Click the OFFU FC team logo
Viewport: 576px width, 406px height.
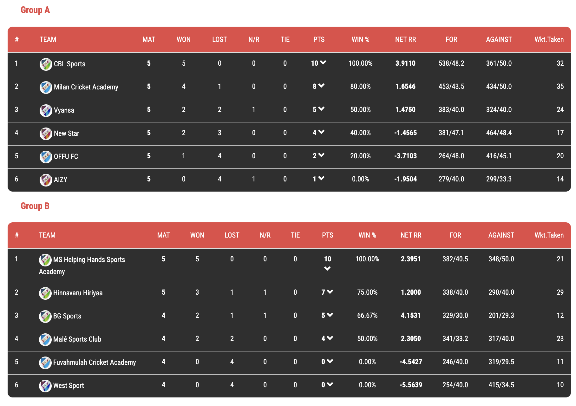click(46, 157)
